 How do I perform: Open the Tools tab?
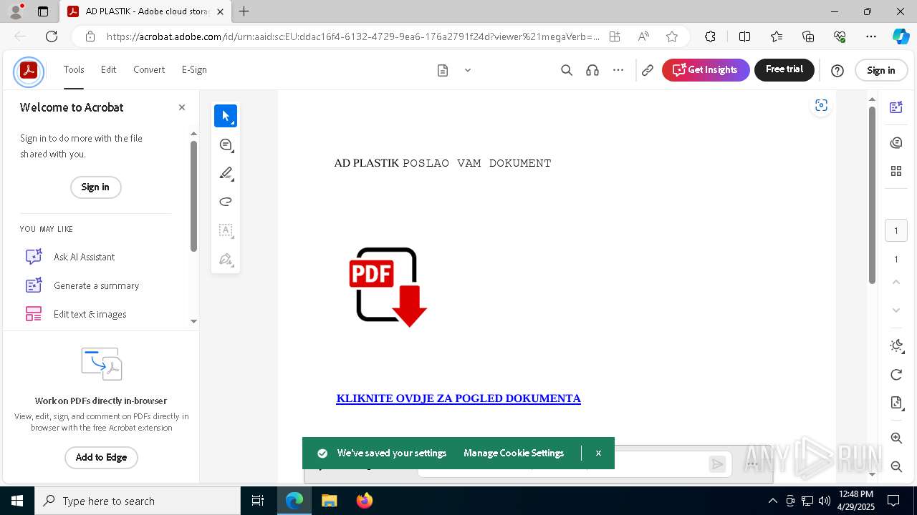coord(74,70)
